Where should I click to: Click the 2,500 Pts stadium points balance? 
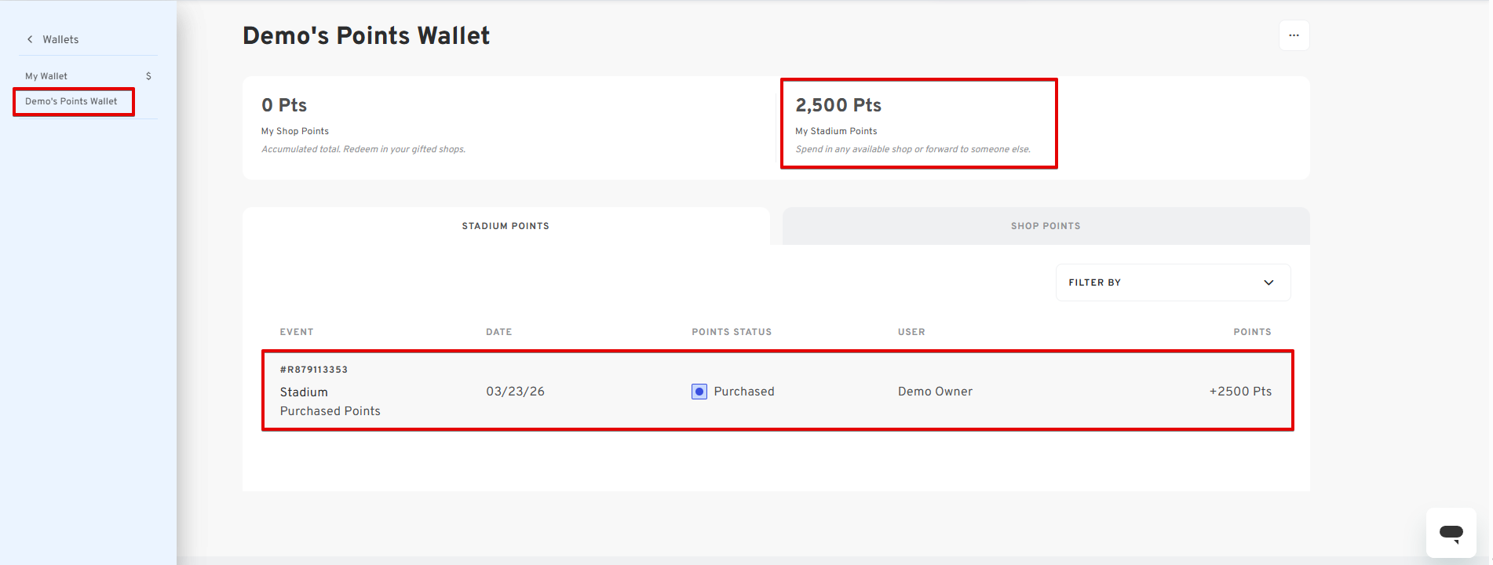(x=838, y=105)
